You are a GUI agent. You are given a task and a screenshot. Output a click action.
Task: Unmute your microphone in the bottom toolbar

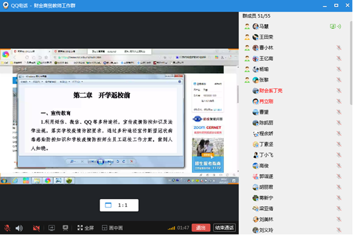point(7,228)
